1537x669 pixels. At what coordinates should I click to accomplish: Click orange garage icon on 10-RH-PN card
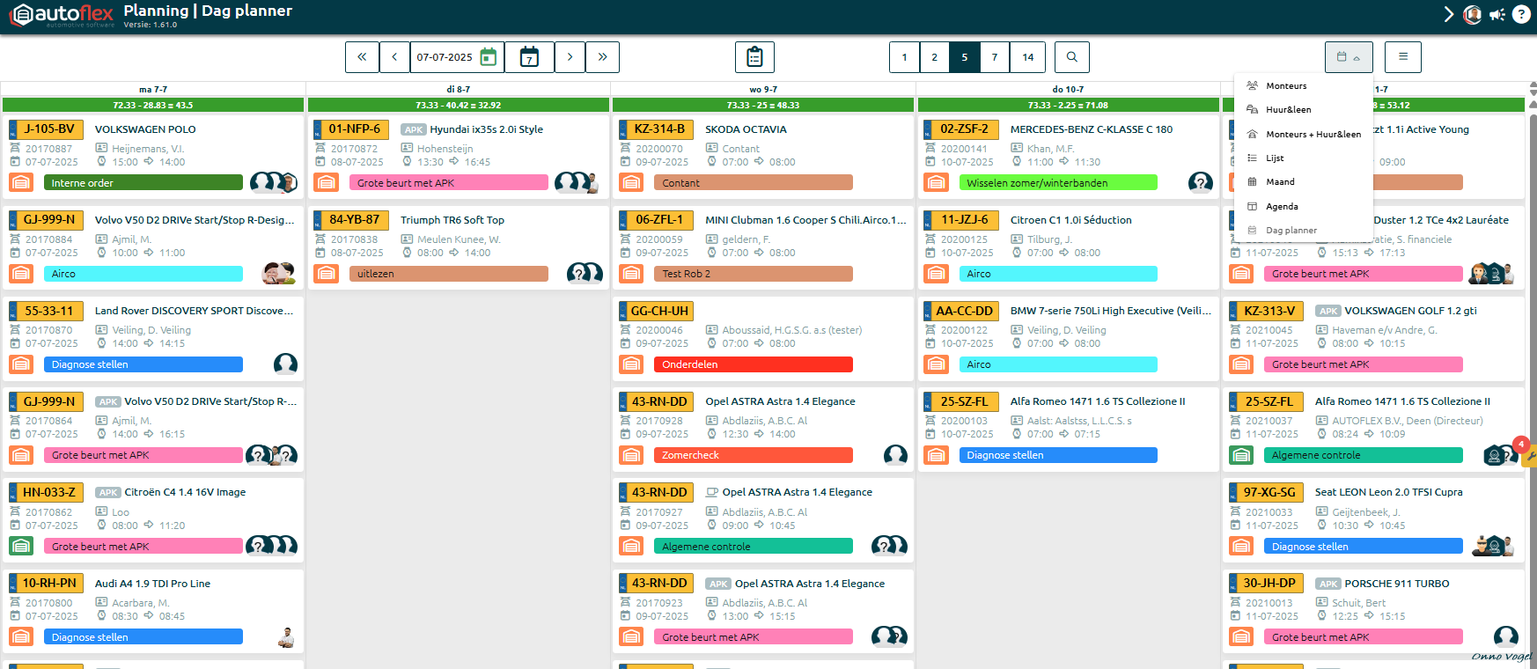21,636
